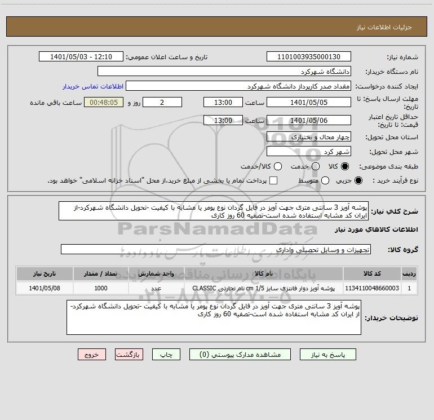Click the چاپ print button
Screen dimensions: 434x420
tap(166, 355)
